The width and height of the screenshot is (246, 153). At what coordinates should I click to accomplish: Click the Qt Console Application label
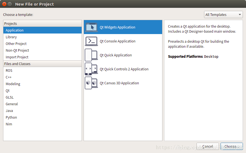pos(117,41)
